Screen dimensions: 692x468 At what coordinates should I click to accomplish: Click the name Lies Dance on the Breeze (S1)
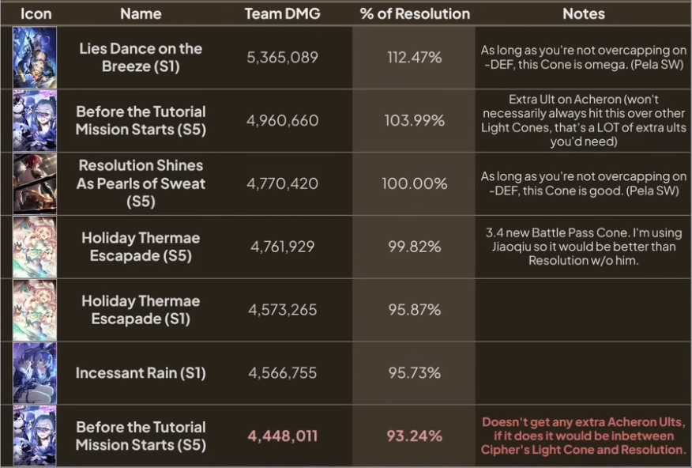pyautogui.click(x=141, y=58)
